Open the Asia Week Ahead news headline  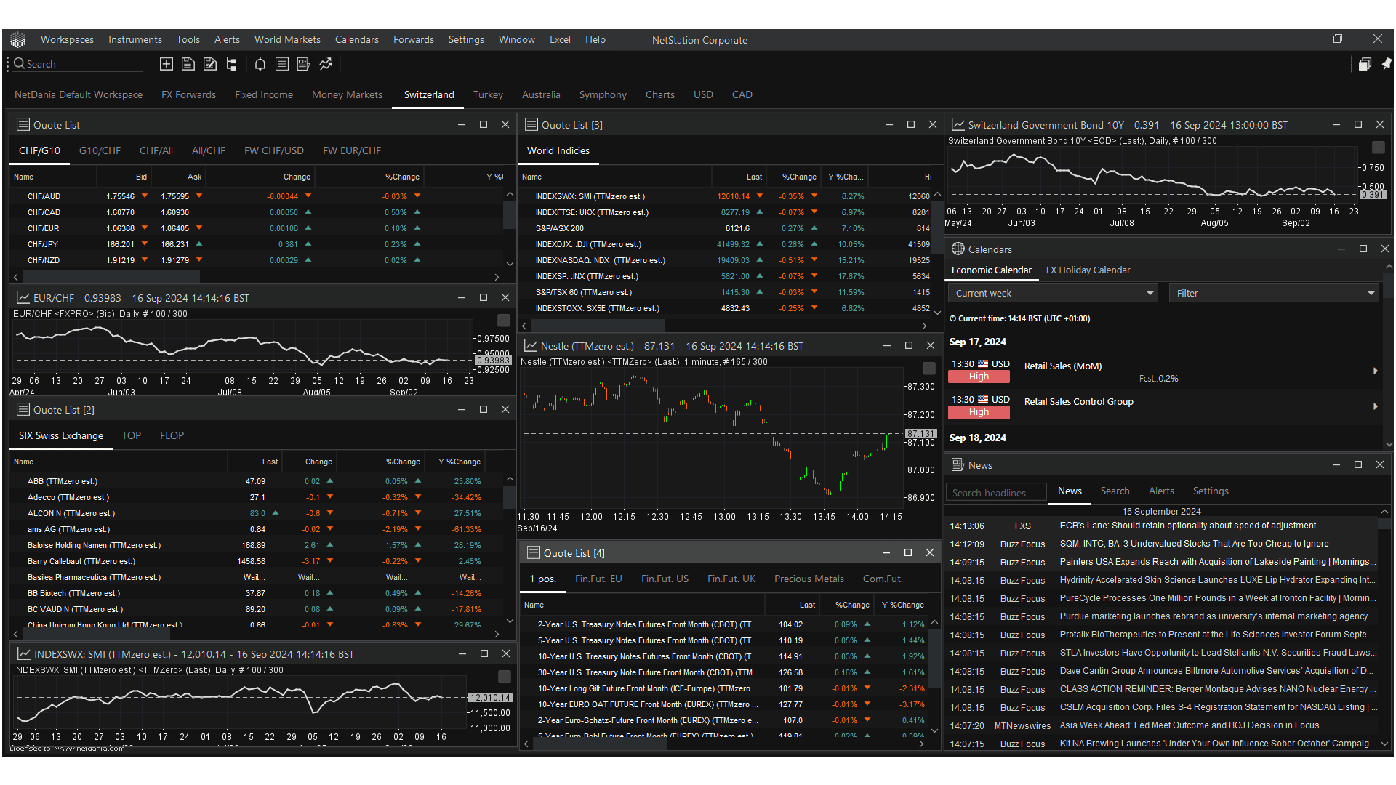pos(1190,725)
